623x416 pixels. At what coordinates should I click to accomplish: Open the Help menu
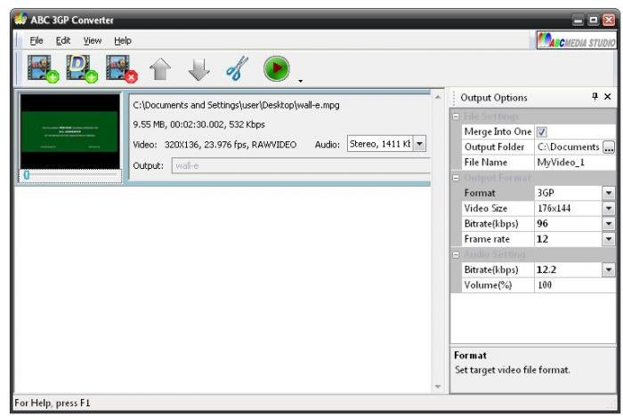pos(123,41)
